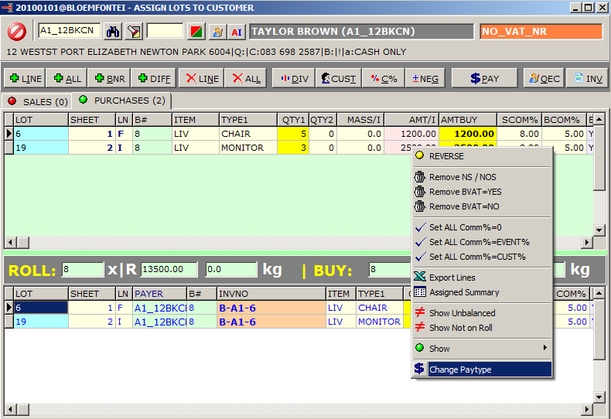Choose REVERSE in the context menu

pyautogui.click(x=483, y=156)
